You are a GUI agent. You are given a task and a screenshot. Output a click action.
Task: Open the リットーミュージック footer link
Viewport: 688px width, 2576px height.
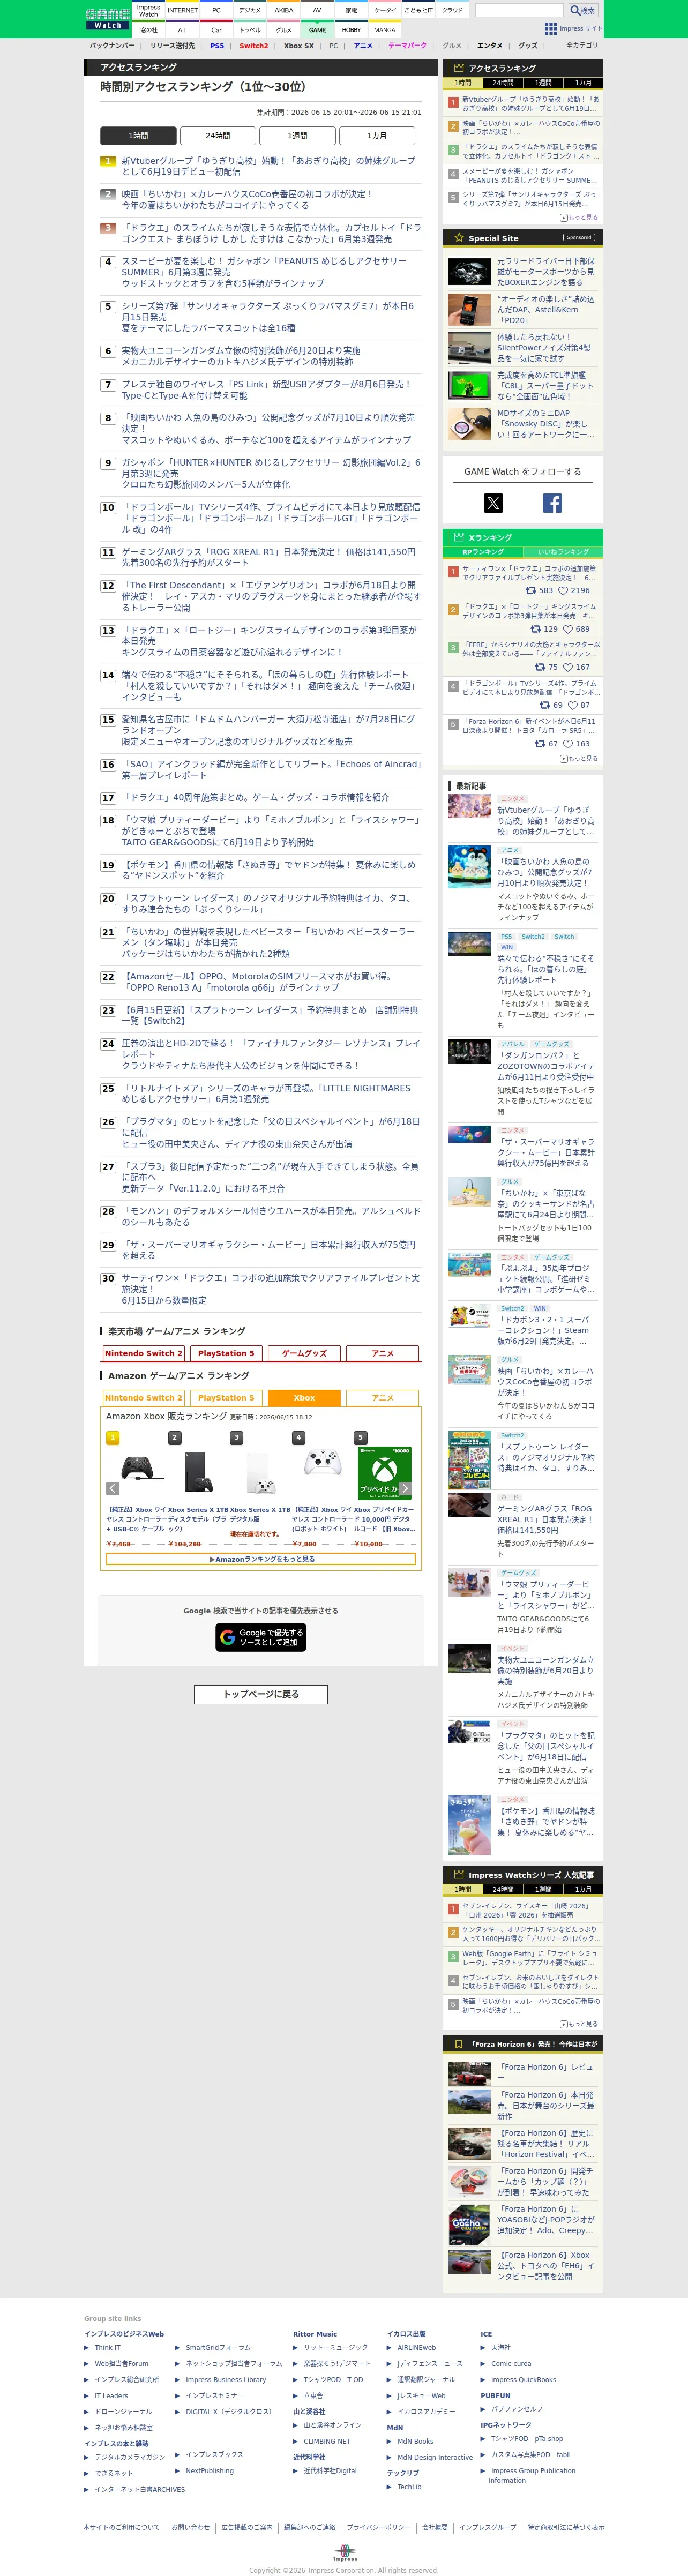click(336, 2347)
